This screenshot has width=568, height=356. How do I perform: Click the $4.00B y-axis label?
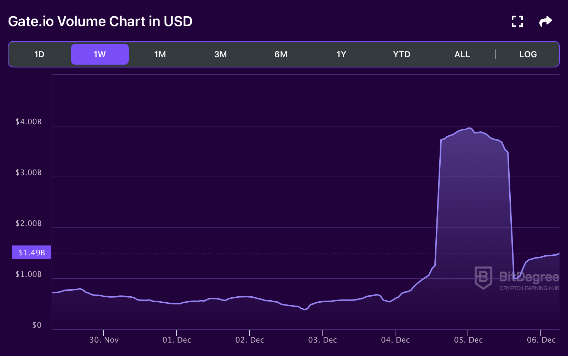(x=29, y=122)
